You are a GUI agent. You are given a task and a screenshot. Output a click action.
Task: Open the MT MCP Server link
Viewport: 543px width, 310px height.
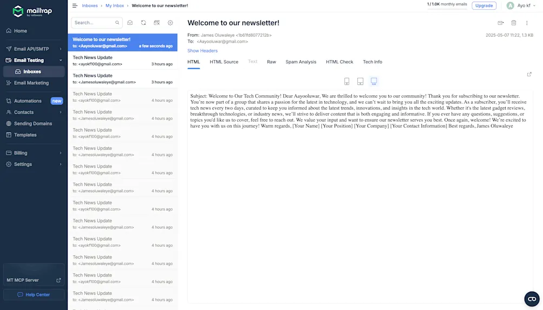click(x=34, y=280)
